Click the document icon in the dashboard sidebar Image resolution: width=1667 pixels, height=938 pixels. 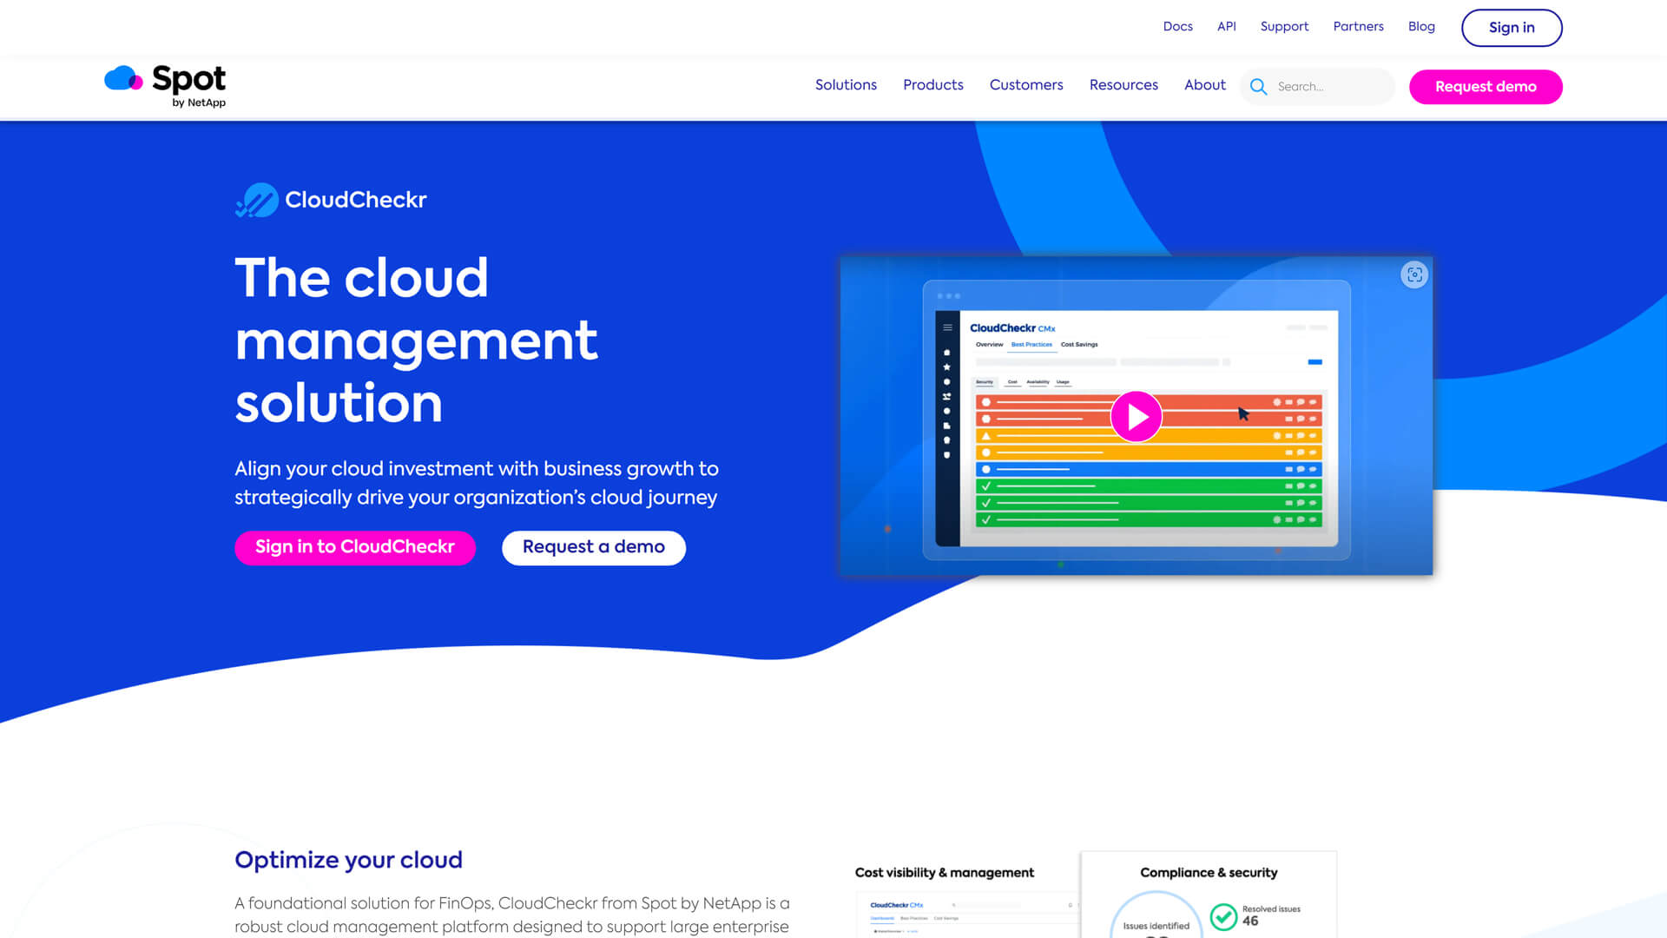pyautogui.click(x=947, y=423)
